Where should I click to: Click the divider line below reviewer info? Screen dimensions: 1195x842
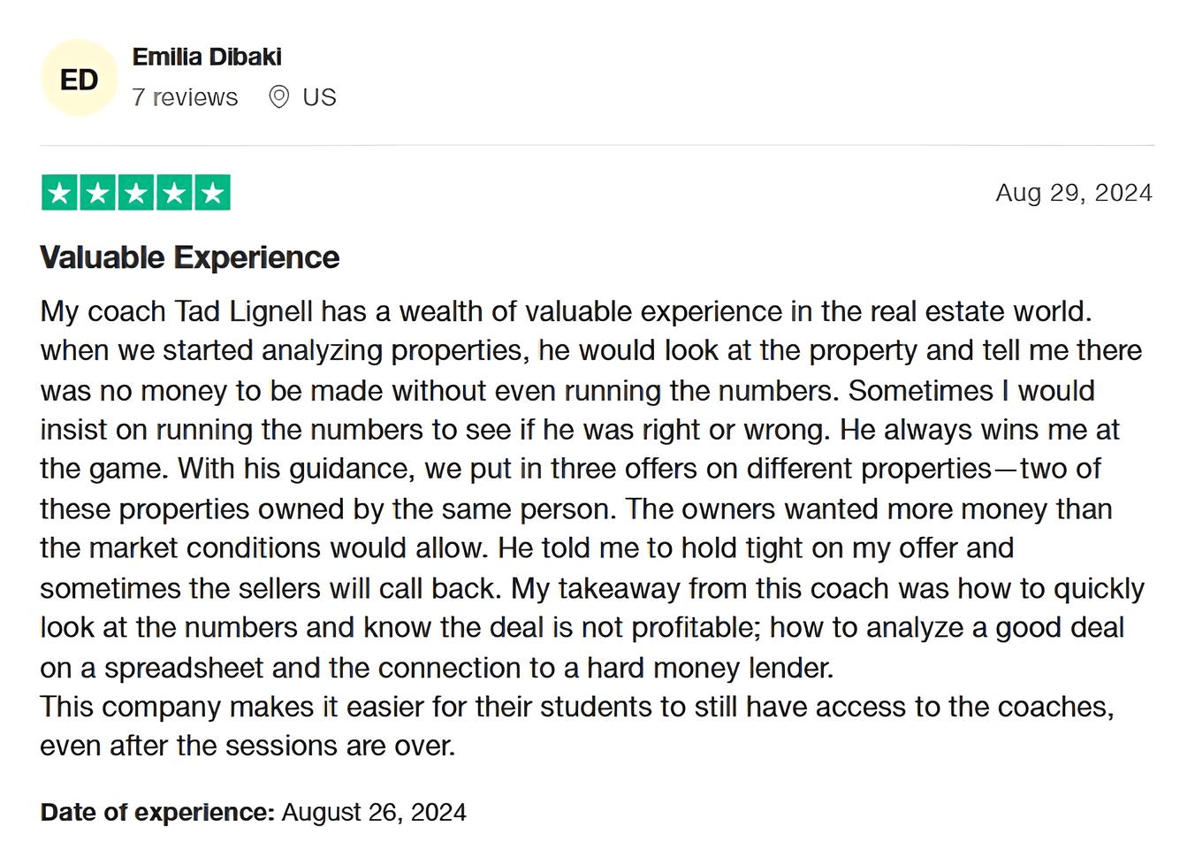[x=597, y=145]
